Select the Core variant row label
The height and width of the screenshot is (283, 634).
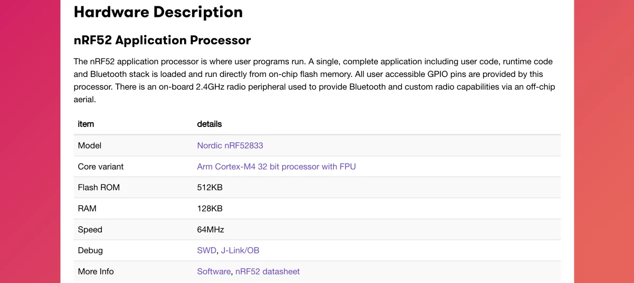(100, 167)
